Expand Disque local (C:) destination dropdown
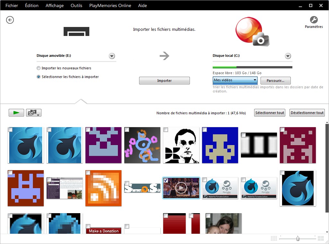 [288, 56]
